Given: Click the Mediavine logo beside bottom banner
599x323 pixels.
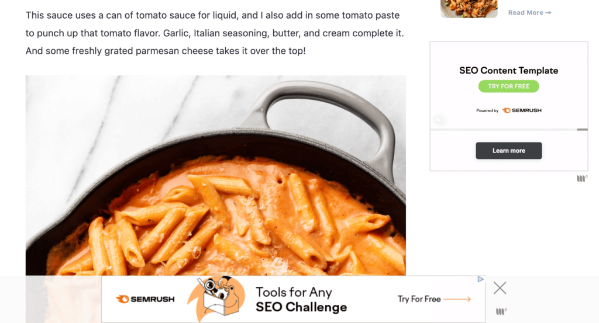Looking at the screenshot, I should point(501,311).
